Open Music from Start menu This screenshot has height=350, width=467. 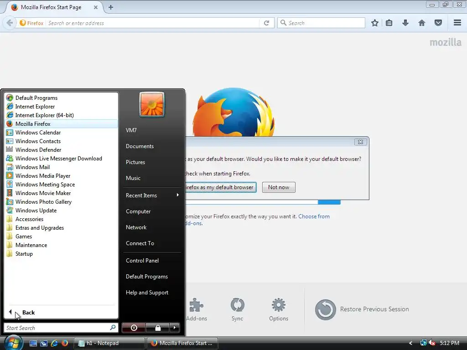tap(152, 178)
